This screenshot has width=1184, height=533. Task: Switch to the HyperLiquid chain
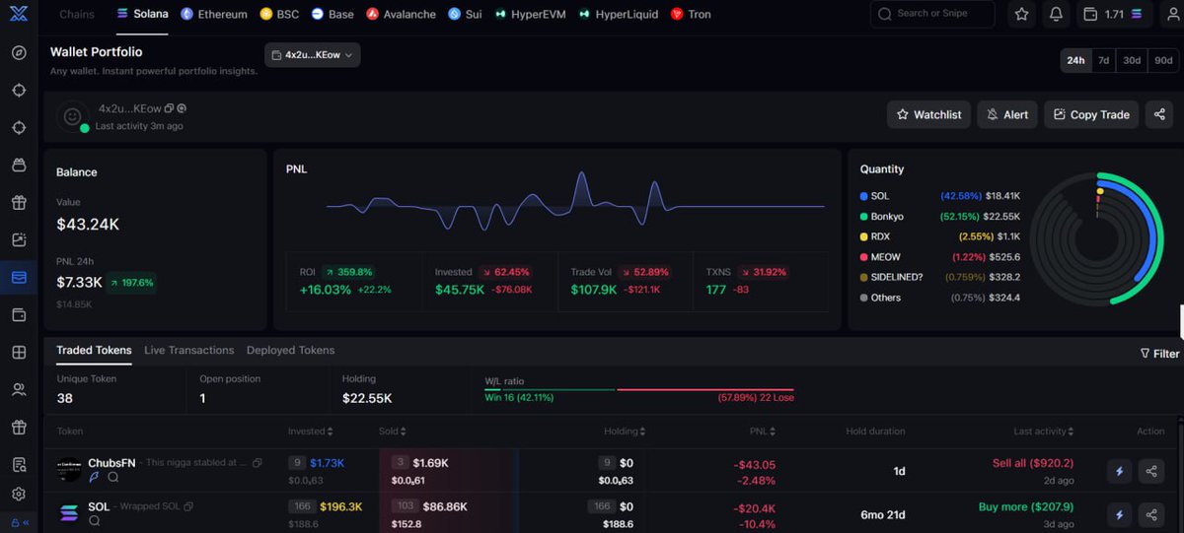point(618,15)
